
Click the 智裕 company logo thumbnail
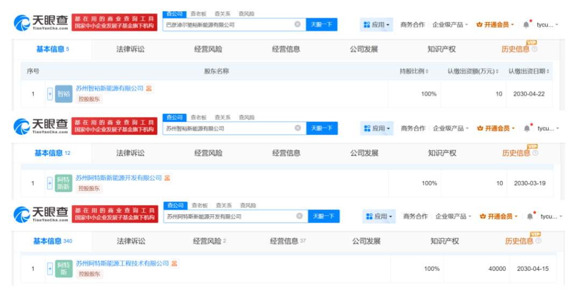63,94
